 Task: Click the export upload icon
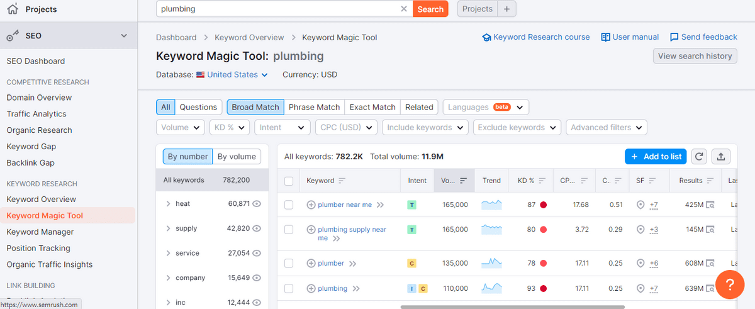(721, 157)
